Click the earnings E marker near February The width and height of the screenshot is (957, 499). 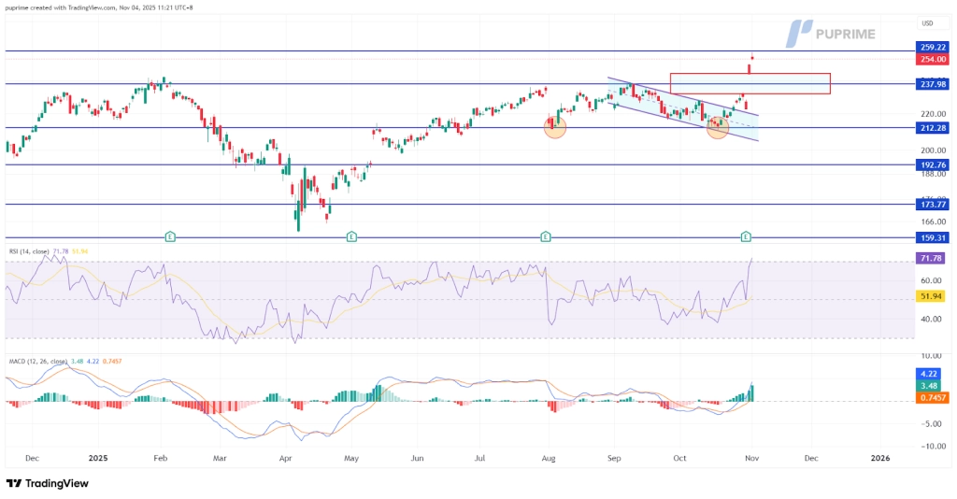tap(170, 236)
